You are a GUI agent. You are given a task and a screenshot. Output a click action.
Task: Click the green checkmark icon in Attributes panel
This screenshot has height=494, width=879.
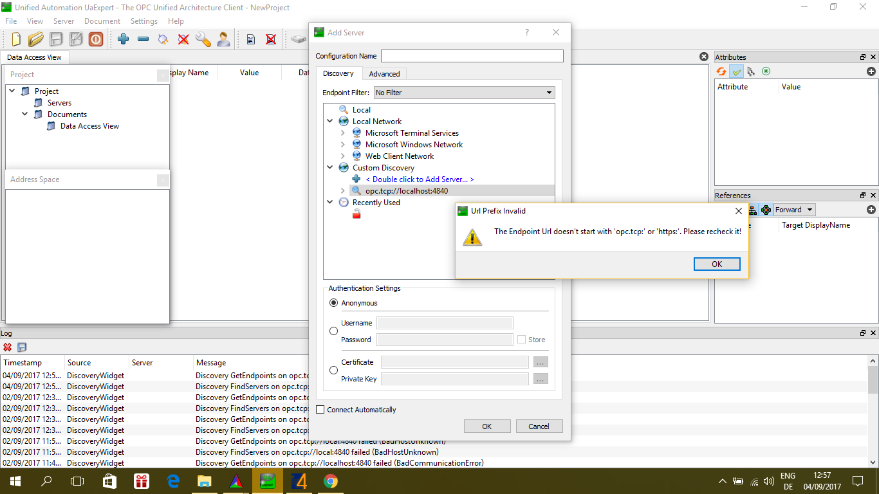coord(737,71)
